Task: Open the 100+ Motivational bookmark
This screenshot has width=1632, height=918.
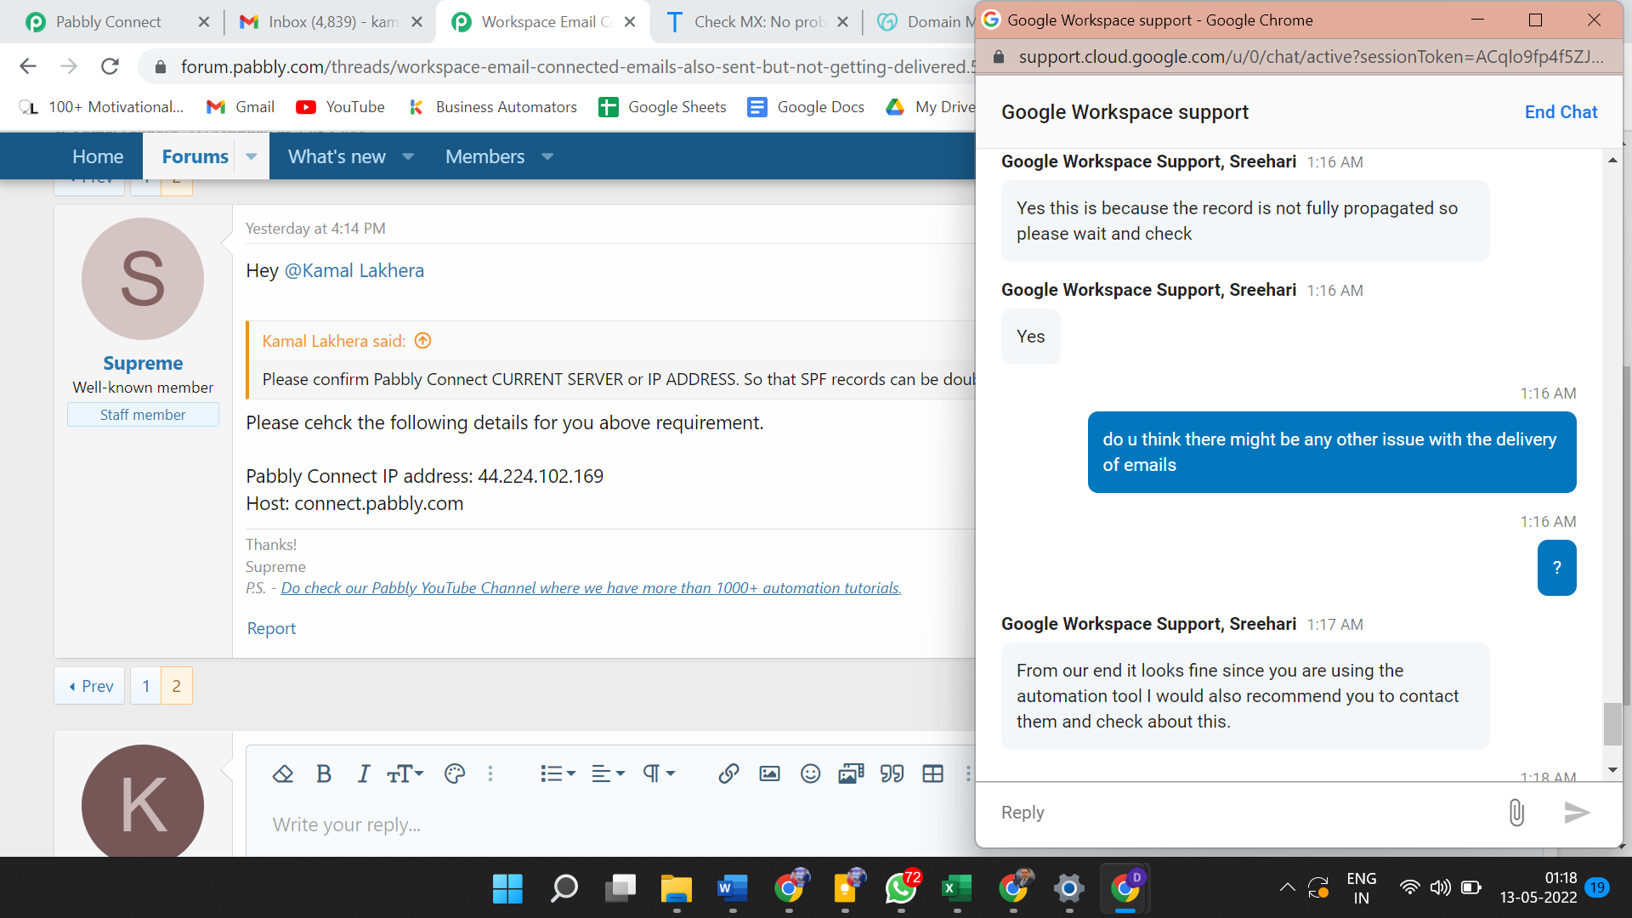Action: [100, 107]
